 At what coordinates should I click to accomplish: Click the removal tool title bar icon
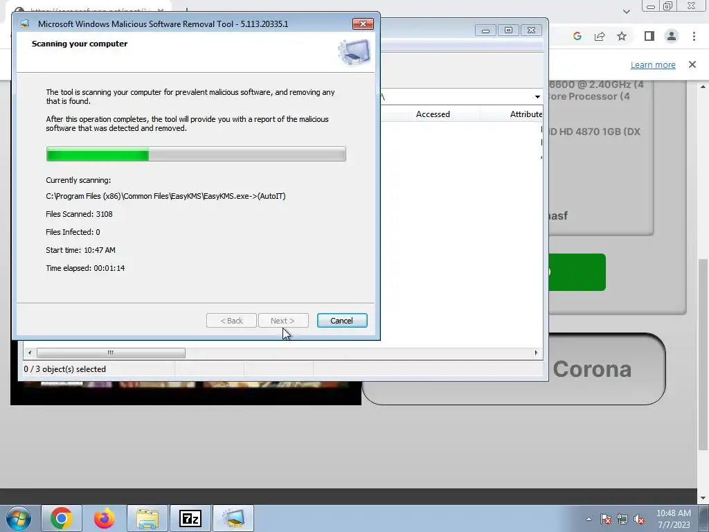coord(24,24)
